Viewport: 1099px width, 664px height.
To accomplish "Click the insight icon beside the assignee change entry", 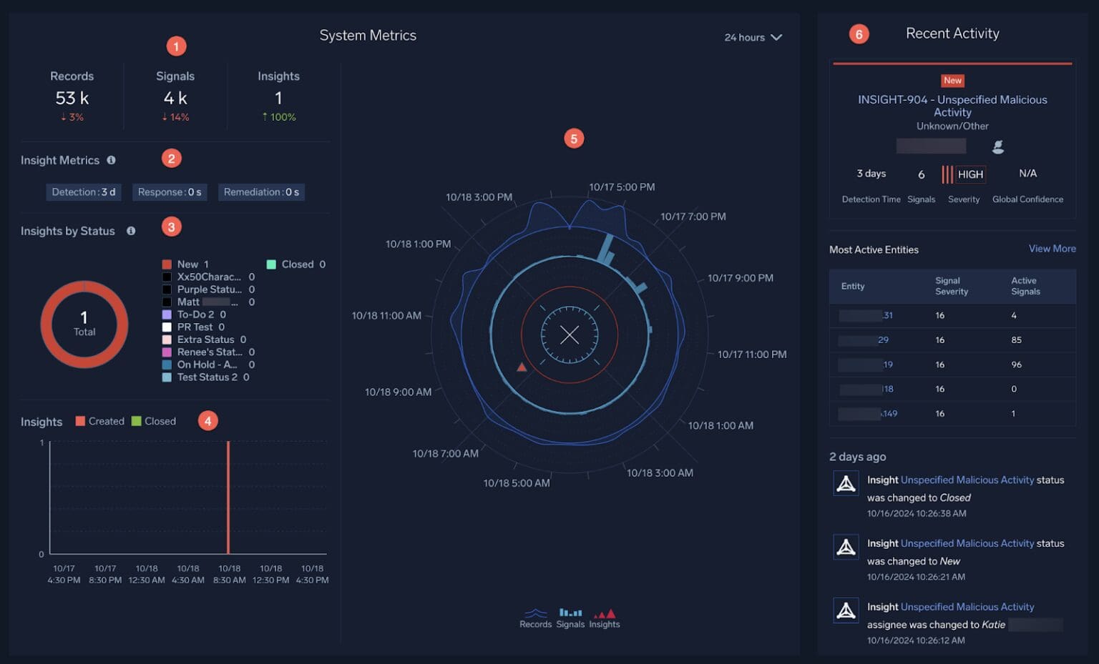I will coord(846,610).
